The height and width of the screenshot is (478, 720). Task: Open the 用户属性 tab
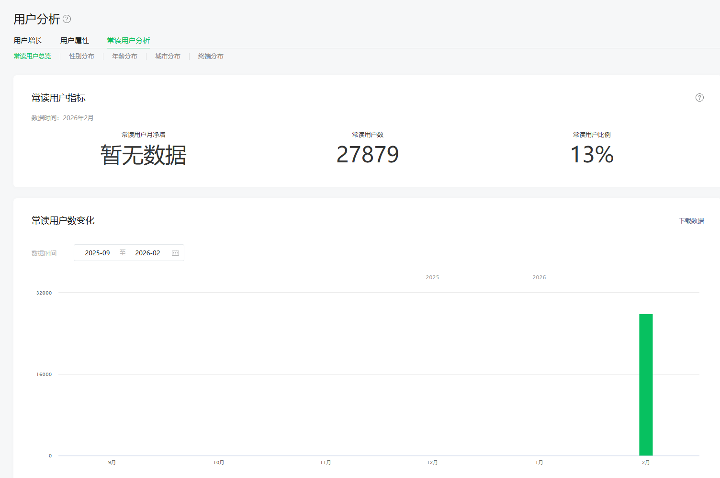coord(75,41)
